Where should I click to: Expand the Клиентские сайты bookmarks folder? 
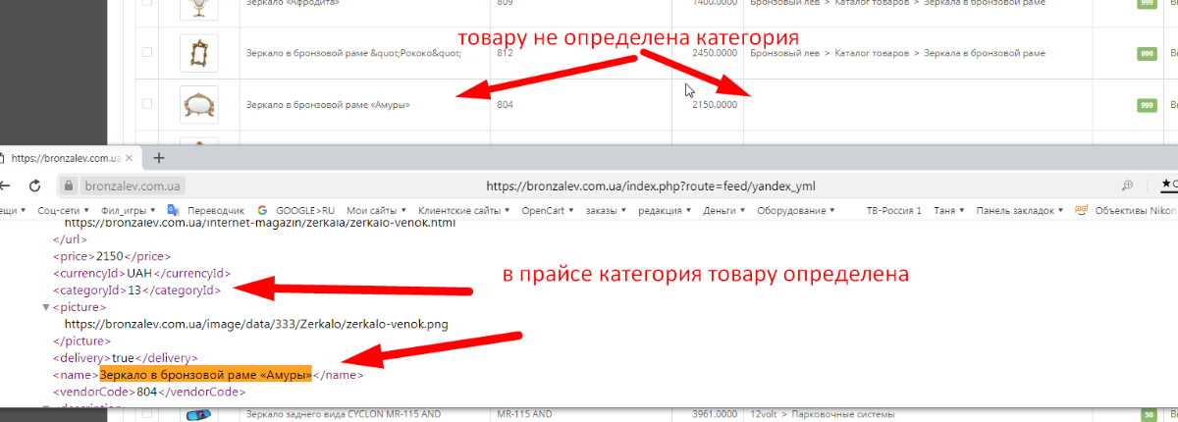tap(464, 210)
